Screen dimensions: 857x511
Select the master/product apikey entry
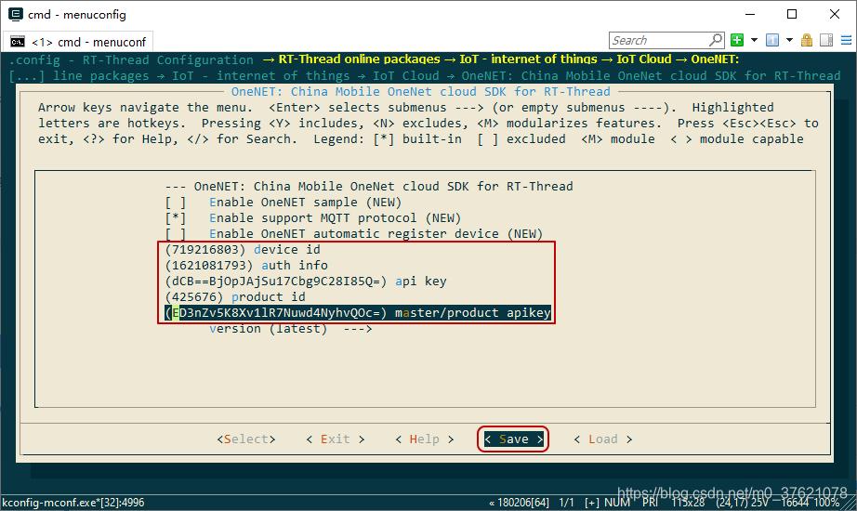tap(358, 313)
